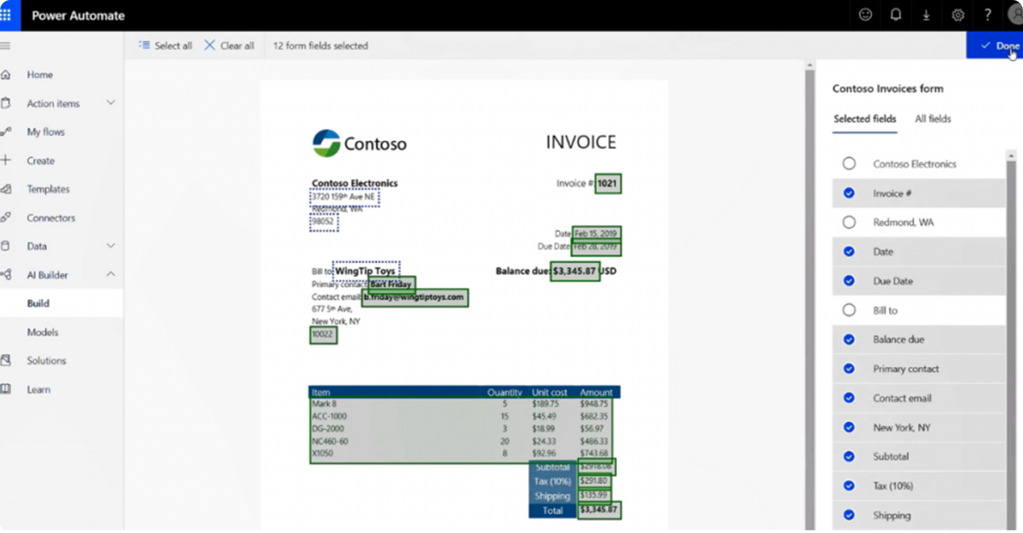Collapse the AI Builder chevron
Image resolution: width=1023 pixels, height=533 pixels.
[110, 274]
